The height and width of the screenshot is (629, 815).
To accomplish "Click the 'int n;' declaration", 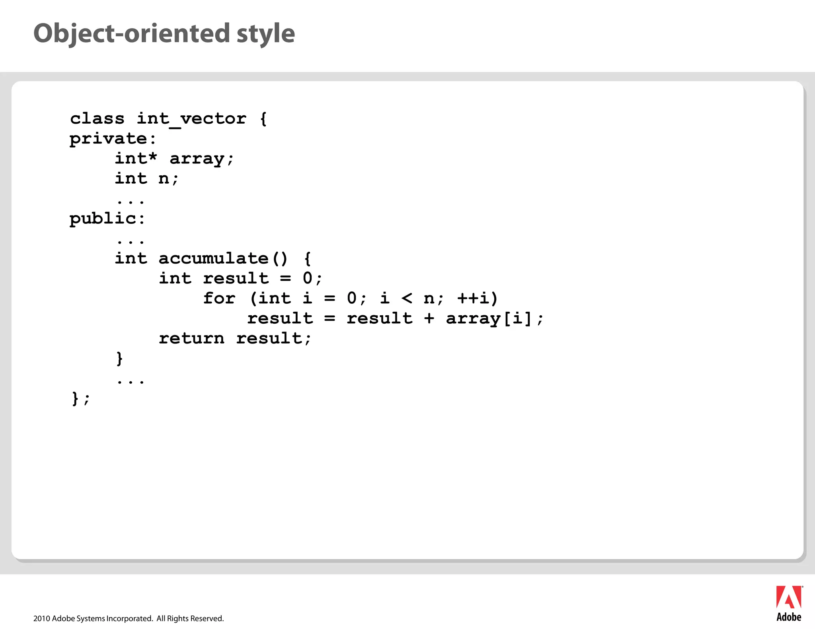I will pos(147,179).
